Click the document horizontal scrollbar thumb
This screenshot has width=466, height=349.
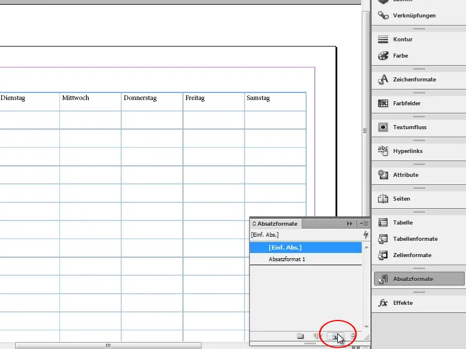108,346
